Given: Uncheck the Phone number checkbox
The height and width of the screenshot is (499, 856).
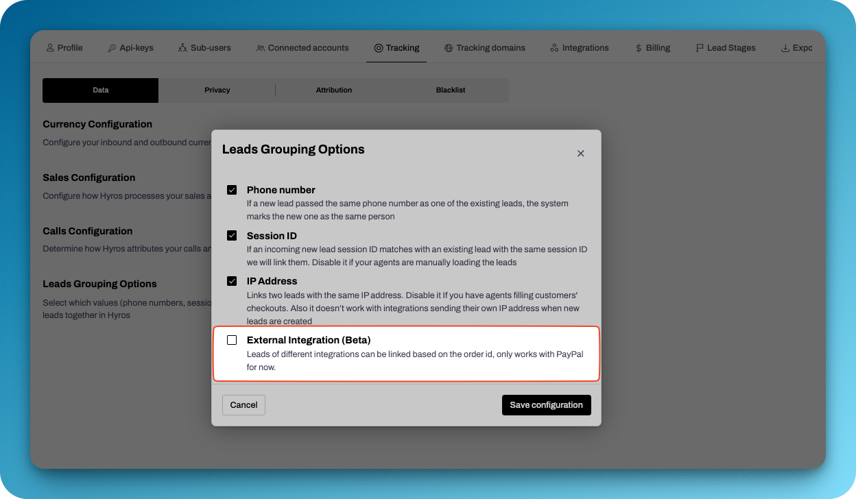Looking at the screenshot, I should click(232, 190).
